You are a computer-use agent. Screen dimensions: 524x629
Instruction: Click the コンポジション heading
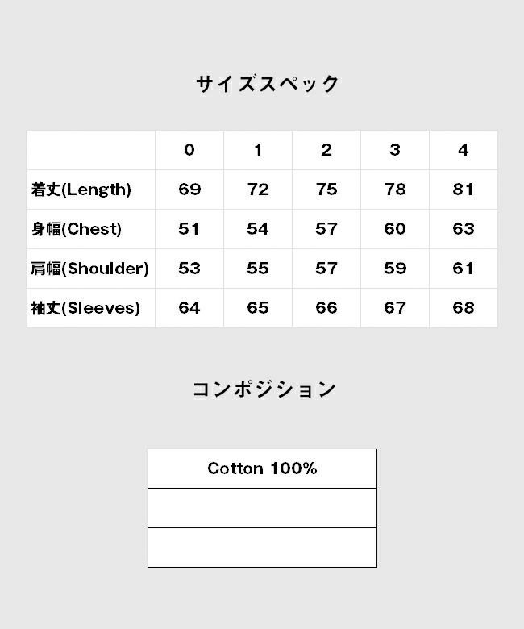point(264,389)
